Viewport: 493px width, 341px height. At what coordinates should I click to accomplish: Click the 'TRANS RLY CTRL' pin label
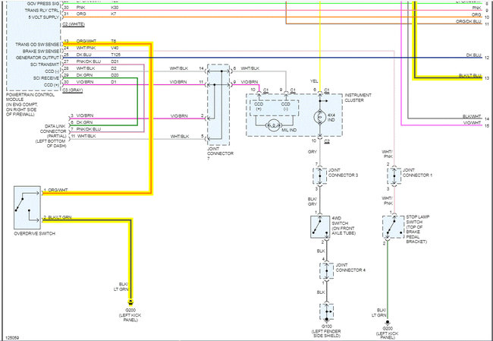tap(42, 11)
